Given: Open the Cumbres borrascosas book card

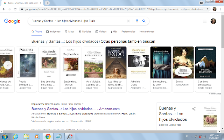Looking at the screenshot, I should [205, 69].
